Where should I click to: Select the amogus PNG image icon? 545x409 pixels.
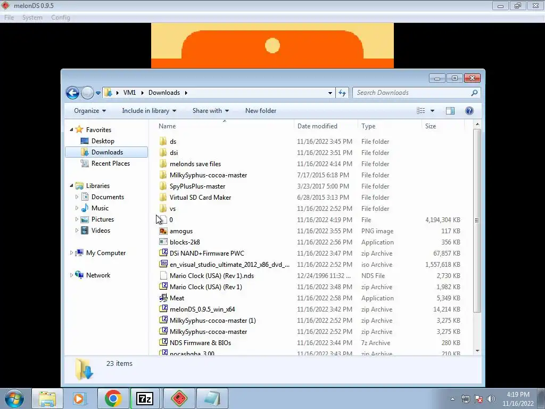(x=163, y=231)
